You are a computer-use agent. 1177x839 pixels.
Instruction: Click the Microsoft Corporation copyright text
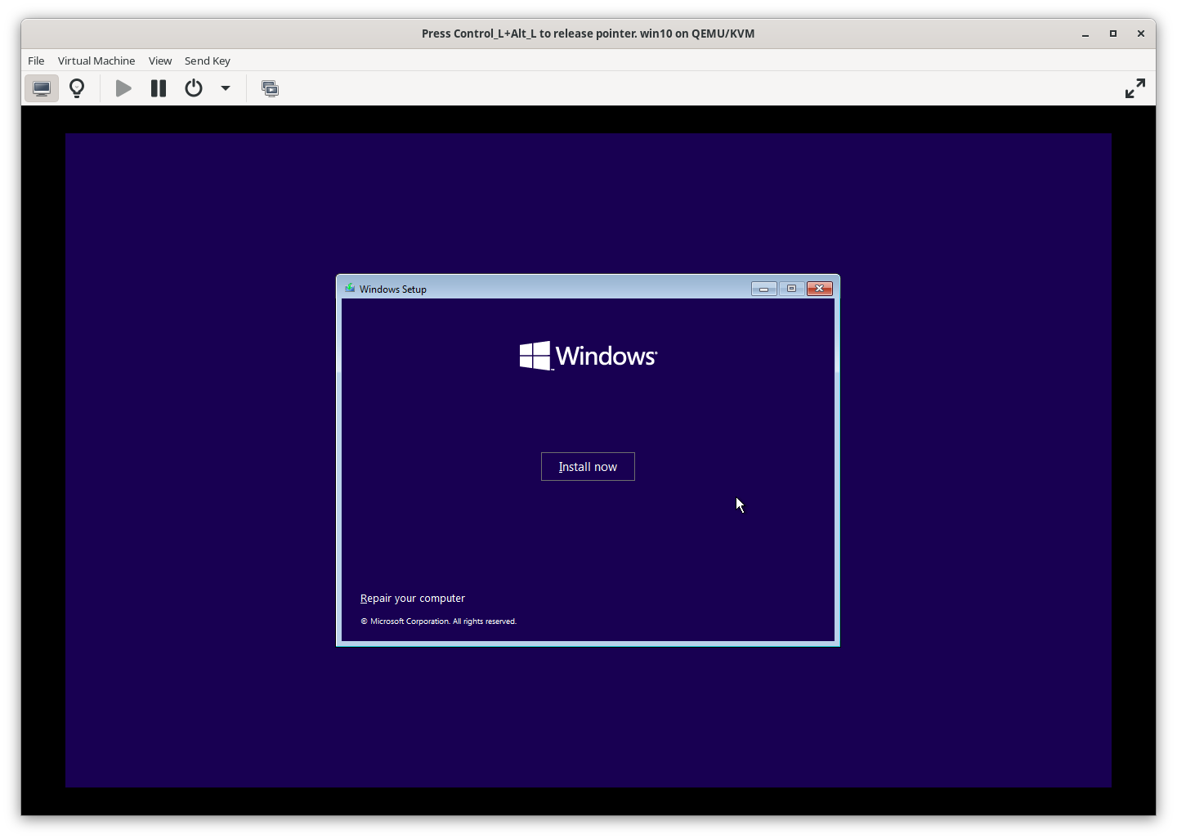tap(438, 621)
